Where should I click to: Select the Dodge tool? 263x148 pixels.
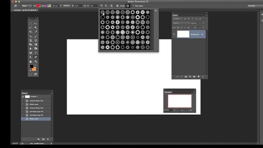point(36,49)
